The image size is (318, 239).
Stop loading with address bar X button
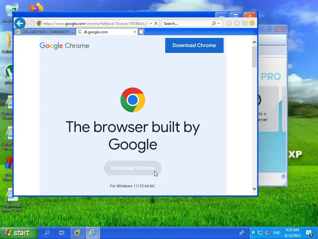point(156,23)
